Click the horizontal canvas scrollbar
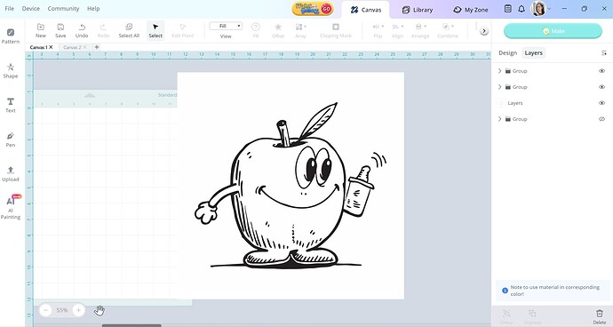The width and height of the screenshot is (613, 327). pos(131,325)
